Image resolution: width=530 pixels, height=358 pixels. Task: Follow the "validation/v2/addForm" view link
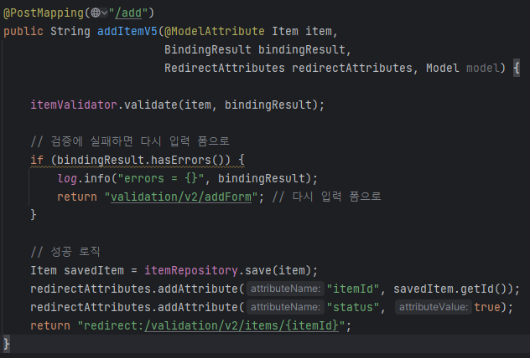181,197
